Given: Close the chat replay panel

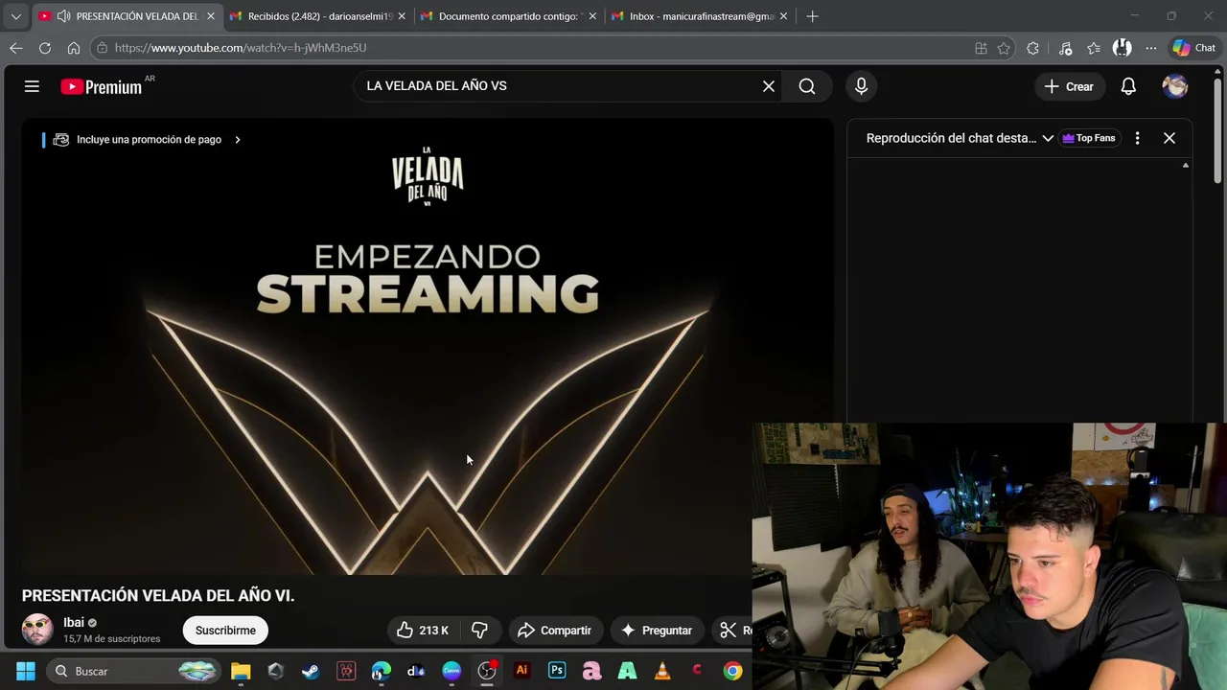Looking at the screenshot, I should coord(1169,138).
